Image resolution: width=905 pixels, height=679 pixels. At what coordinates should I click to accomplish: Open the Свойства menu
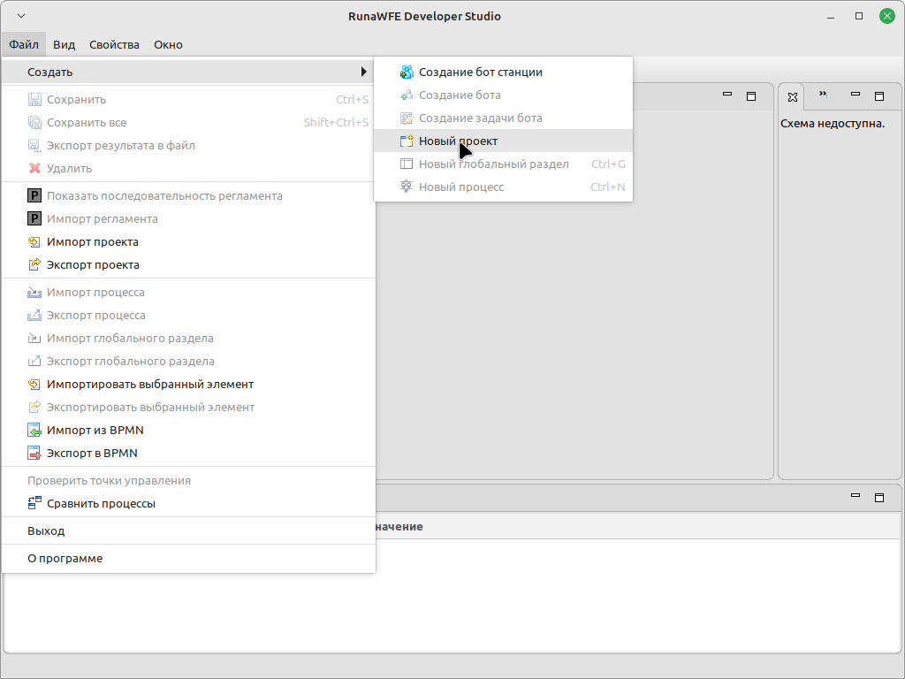[x=114, y=44]
